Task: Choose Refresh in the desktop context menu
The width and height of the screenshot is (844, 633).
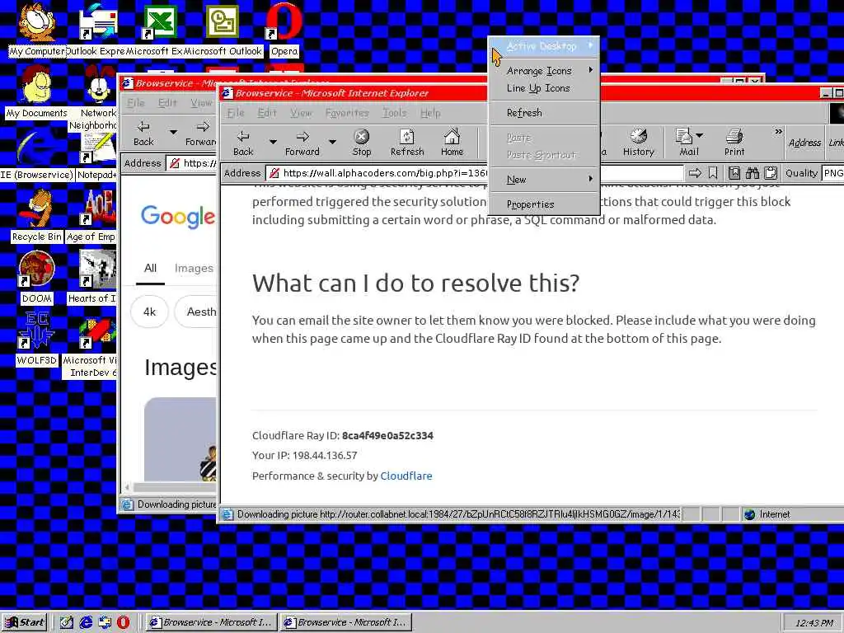Action: tap(544, 112)
